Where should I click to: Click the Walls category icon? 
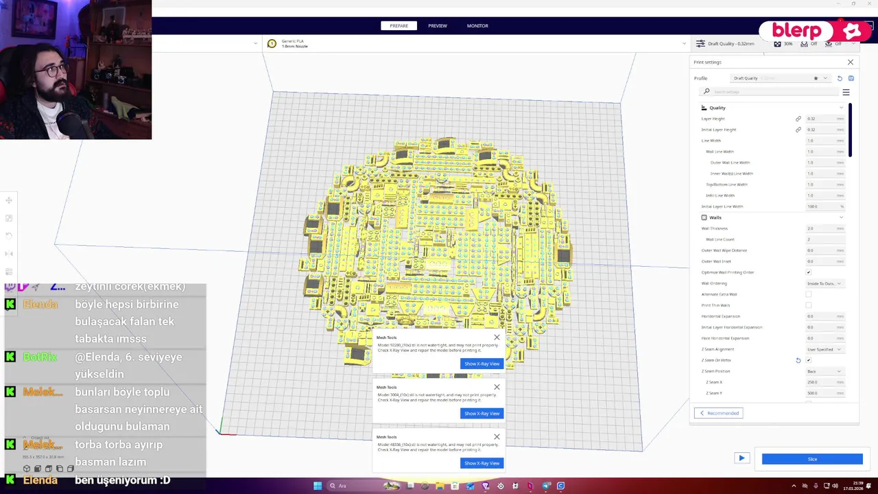(x=704, y=217)
